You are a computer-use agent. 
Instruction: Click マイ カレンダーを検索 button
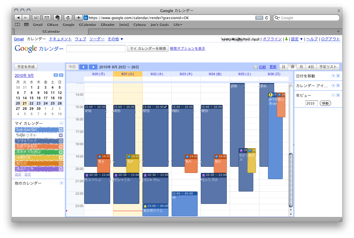tap(148, 49)
